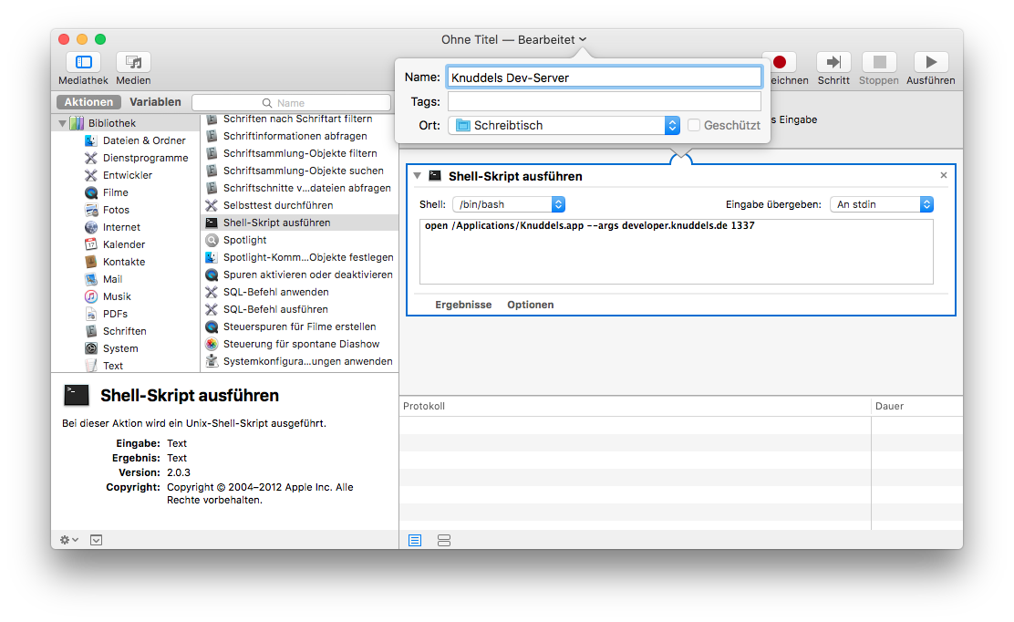Viewport: 1014px width, 622px height.
Task: Toggle the description pane visibility button
Action: coord(97,540)
